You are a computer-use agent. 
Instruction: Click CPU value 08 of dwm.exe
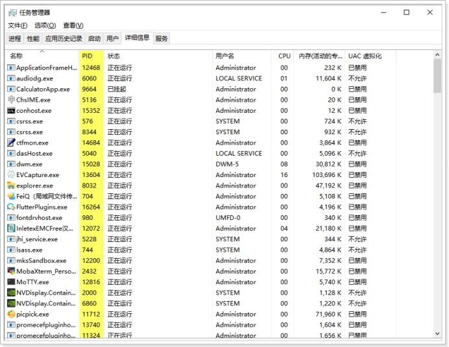coord(284,164)
